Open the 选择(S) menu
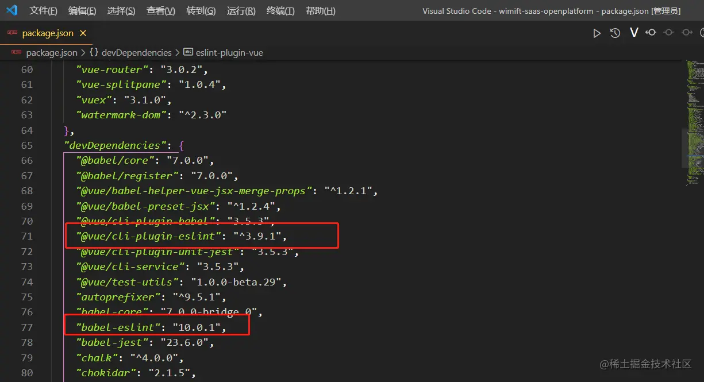Viewport: 704px width, 382px height. click(121, 11)
